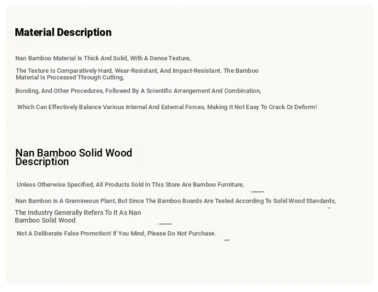Click the Bamboo Solid Wood line below Industry

click(x=45, y=220)
